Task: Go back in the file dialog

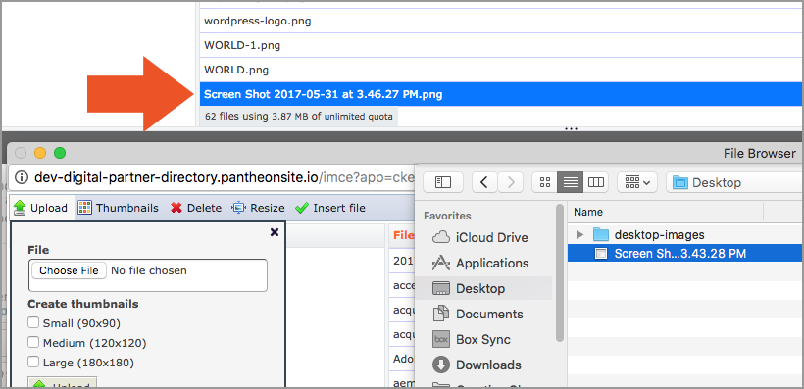Action: pos(484,182)
